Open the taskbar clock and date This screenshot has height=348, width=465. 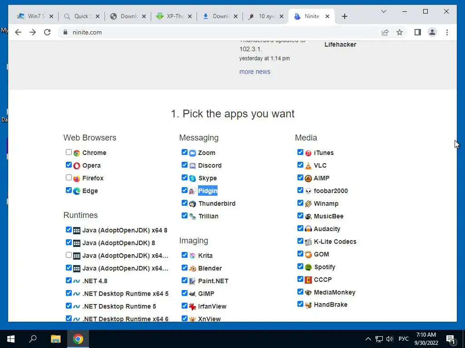[426, 339]
